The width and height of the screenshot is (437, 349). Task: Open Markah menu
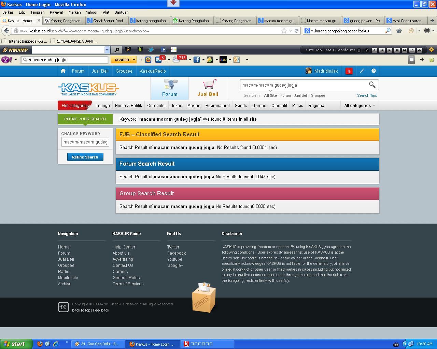click(74, 12)
